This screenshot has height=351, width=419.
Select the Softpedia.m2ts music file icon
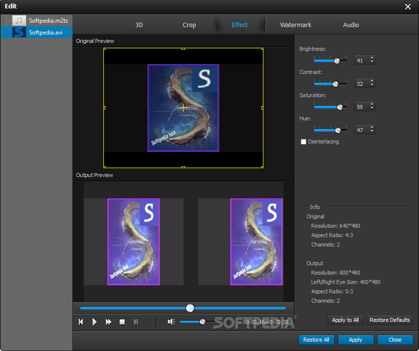pos(19,20)
